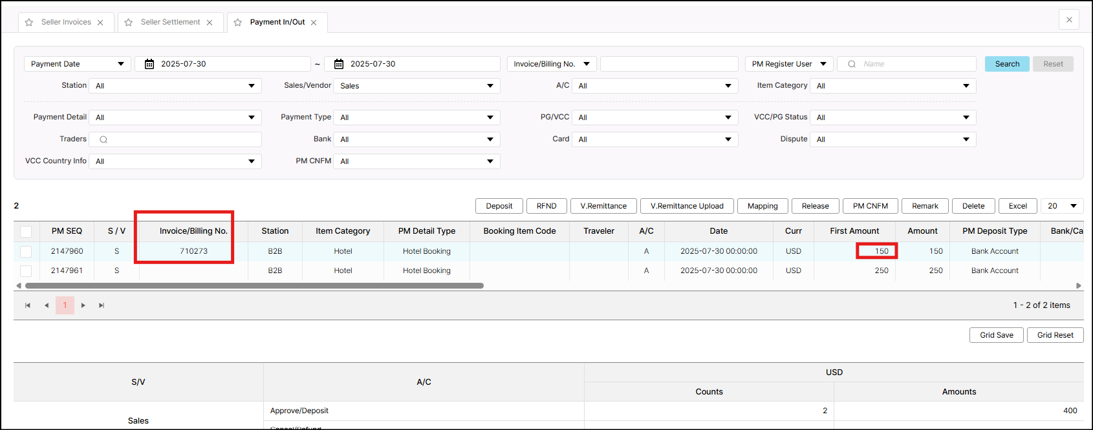
Task: Go to the last page of results
Action: (102, 305)
